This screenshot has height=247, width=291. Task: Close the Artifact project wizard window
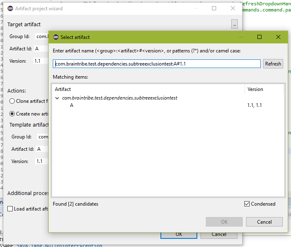pos(233,8)
